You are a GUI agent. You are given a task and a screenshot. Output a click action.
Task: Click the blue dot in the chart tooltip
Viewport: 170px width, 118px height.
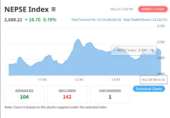pos(114,50)
